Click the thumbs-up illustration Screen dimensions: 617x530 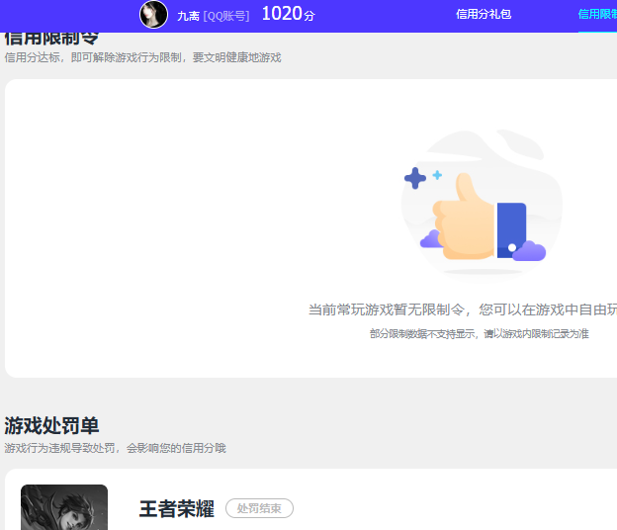coord(483,205)
